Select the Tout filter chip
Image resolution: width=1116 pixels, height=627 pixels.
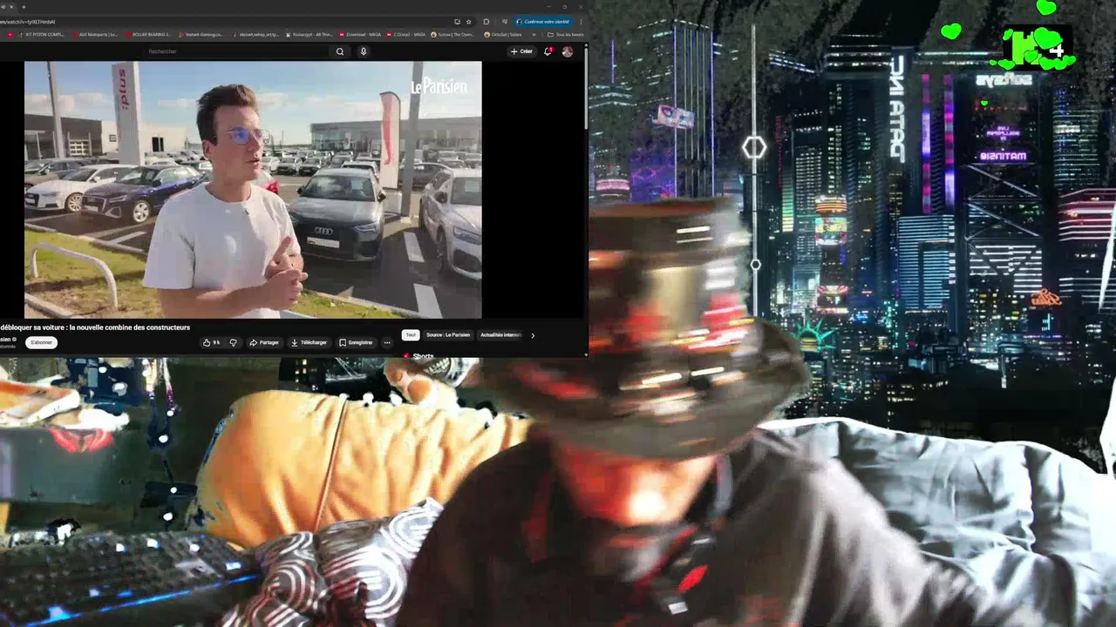click(x=411, y=334)
